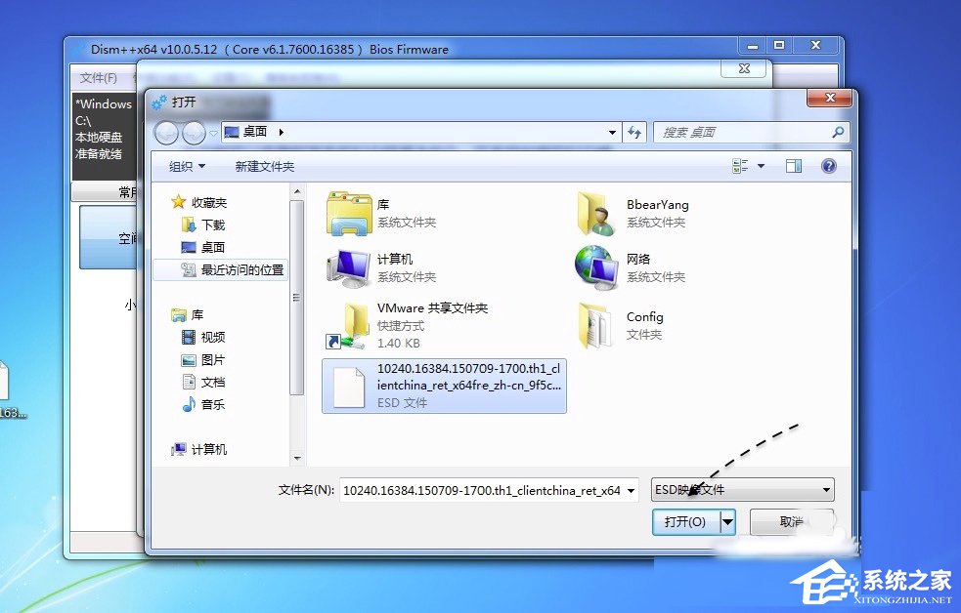961x613 pixels.
Task: Open the ESD映像文件 file type dropdown
Action: pyautogui.click(x=741, y=489)
